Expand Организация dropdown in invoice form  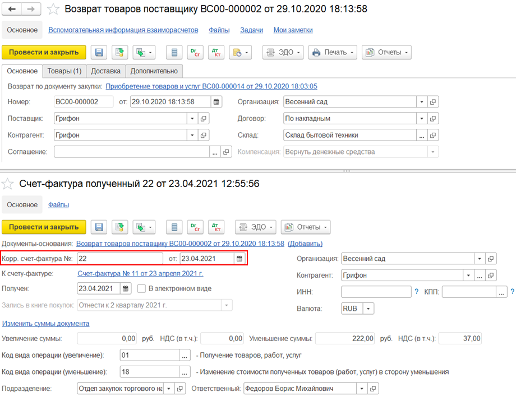click(x=480, y=259)
